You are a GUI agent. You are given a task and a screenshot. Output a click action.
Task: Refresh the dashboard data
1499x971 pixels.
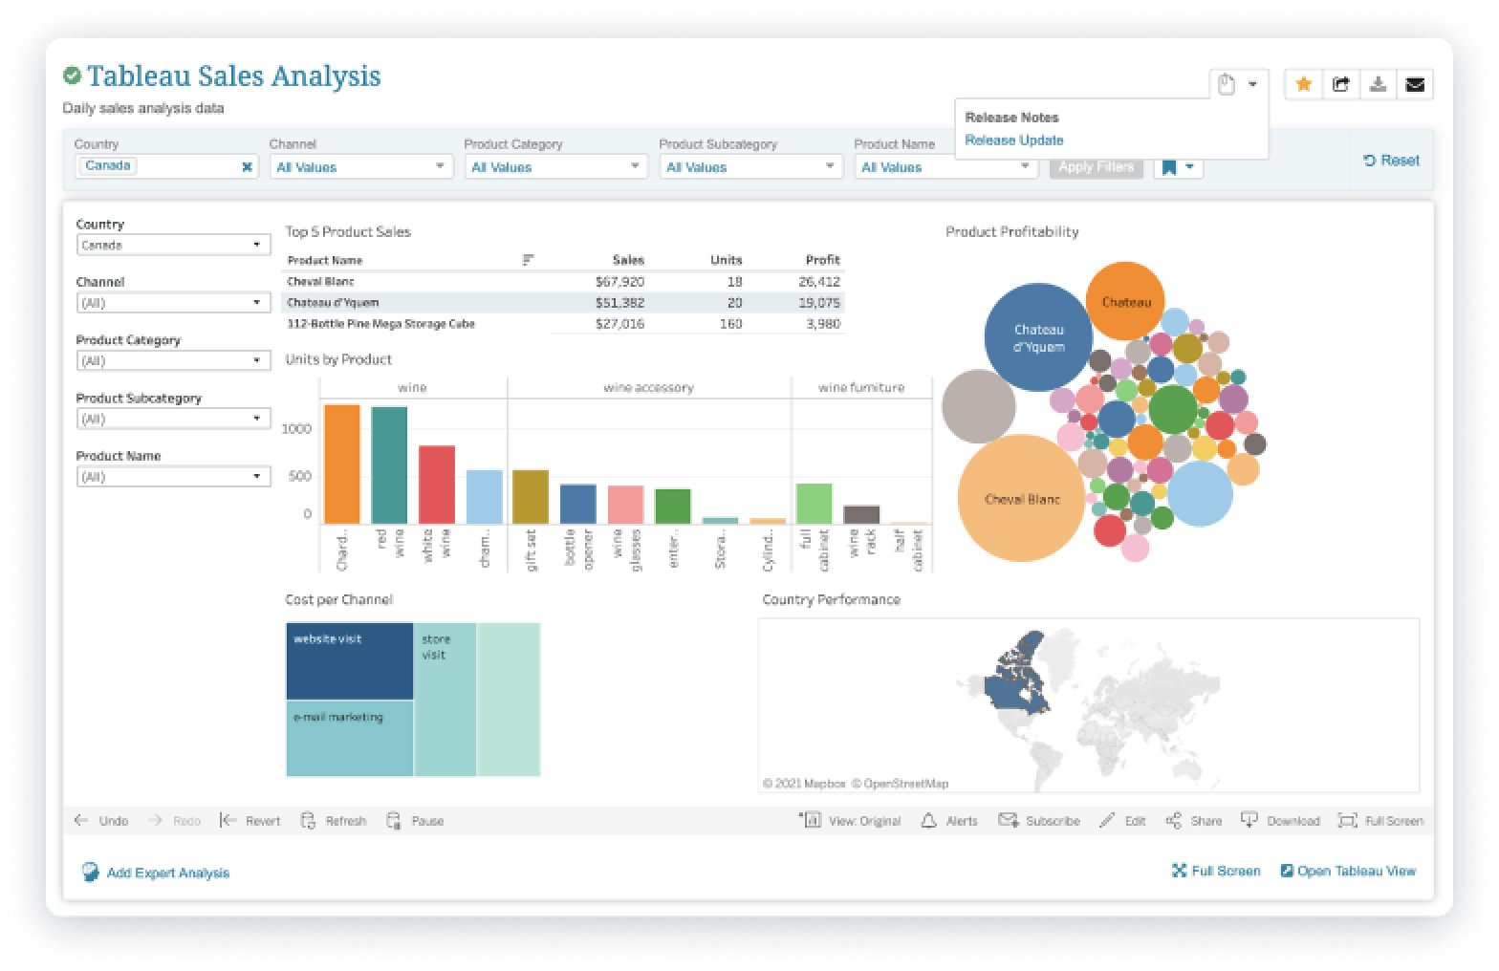(x=334, y=821)
